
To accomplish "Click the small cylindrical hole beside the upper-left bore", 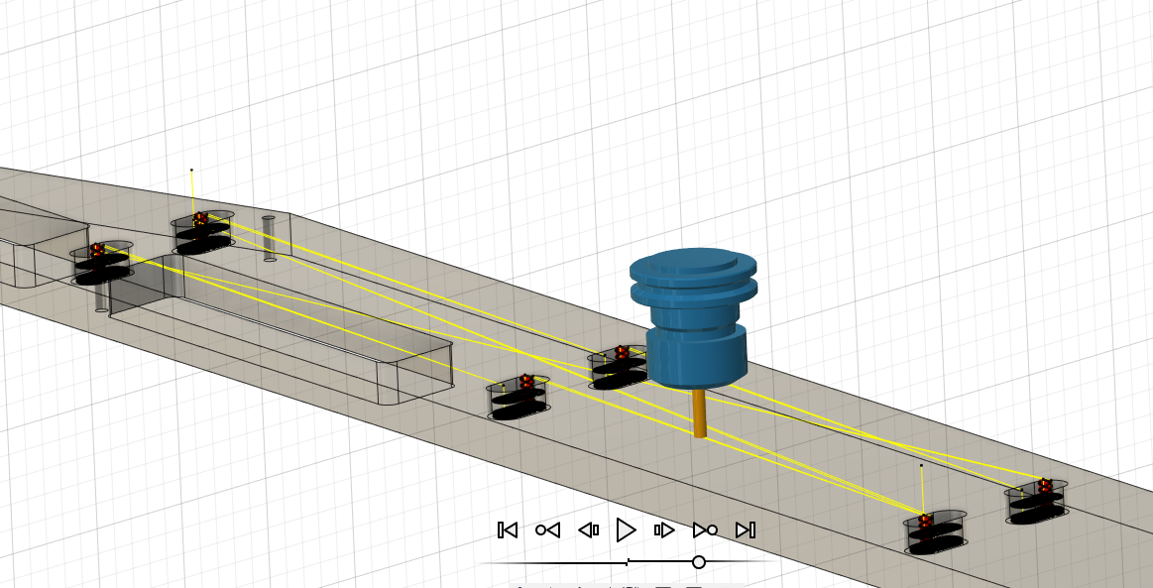I will click(x=269, y=238).
